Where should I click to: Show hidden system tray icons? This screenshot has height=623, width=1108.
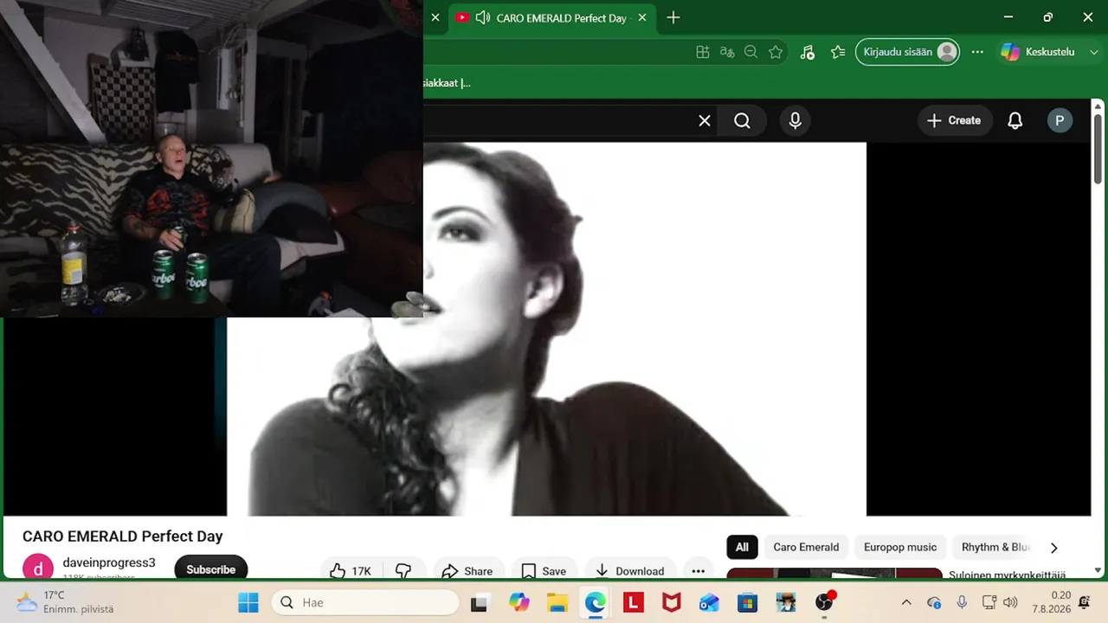(x=906, y=602)
